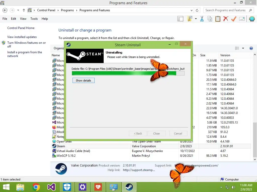Screen dimensions: 257x192
Task: Show hidden system tray icons
Action: coord(221,187)
